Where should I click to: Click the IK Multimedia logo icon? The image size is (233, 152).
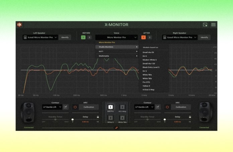tap(20, 24)
